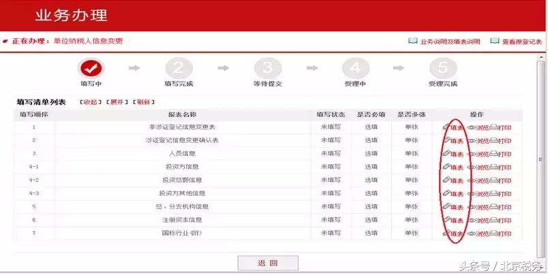Click the step 3 等待提交 circle

268,69
